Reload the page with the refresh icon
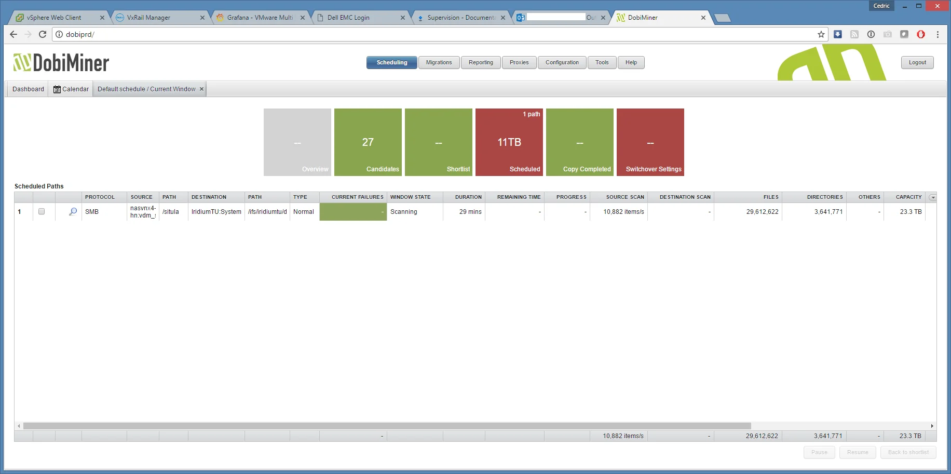This screenshot has width=951, height=474. [43, 34]
